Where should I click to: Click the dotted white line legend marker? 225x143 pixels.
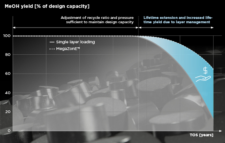(x=52, y=49)
